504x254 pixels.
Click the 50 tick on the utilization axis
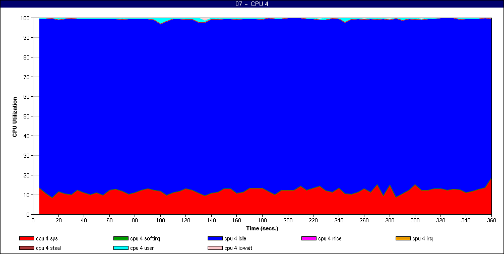coord(25,116)
